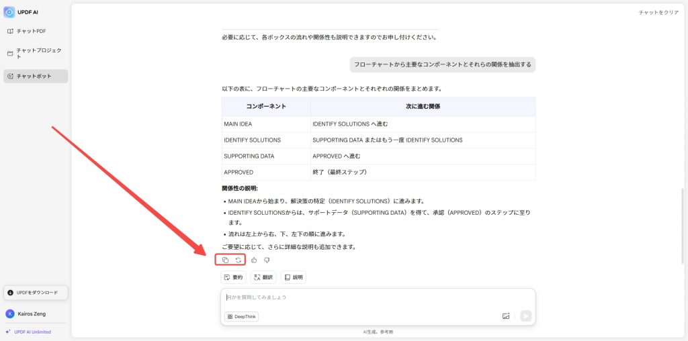Click the IDENTIFY SOLUTIONS へ進む cell
The height and width of the screenshot is (341, 688).
pos(423,124)
